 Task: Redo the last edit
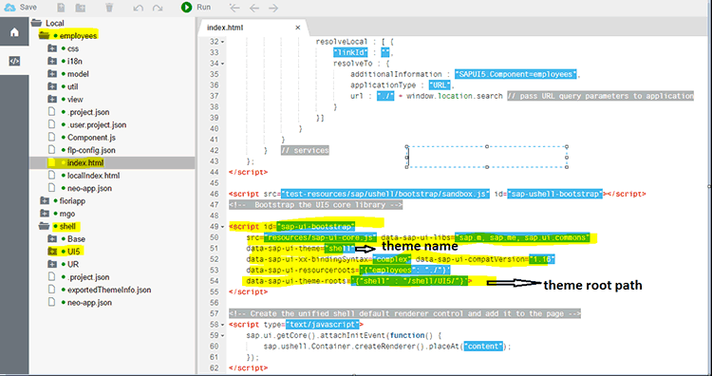158,9
